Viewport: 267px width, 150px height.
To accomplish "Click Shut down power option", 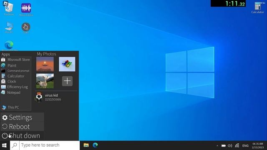I will [22, 136].
